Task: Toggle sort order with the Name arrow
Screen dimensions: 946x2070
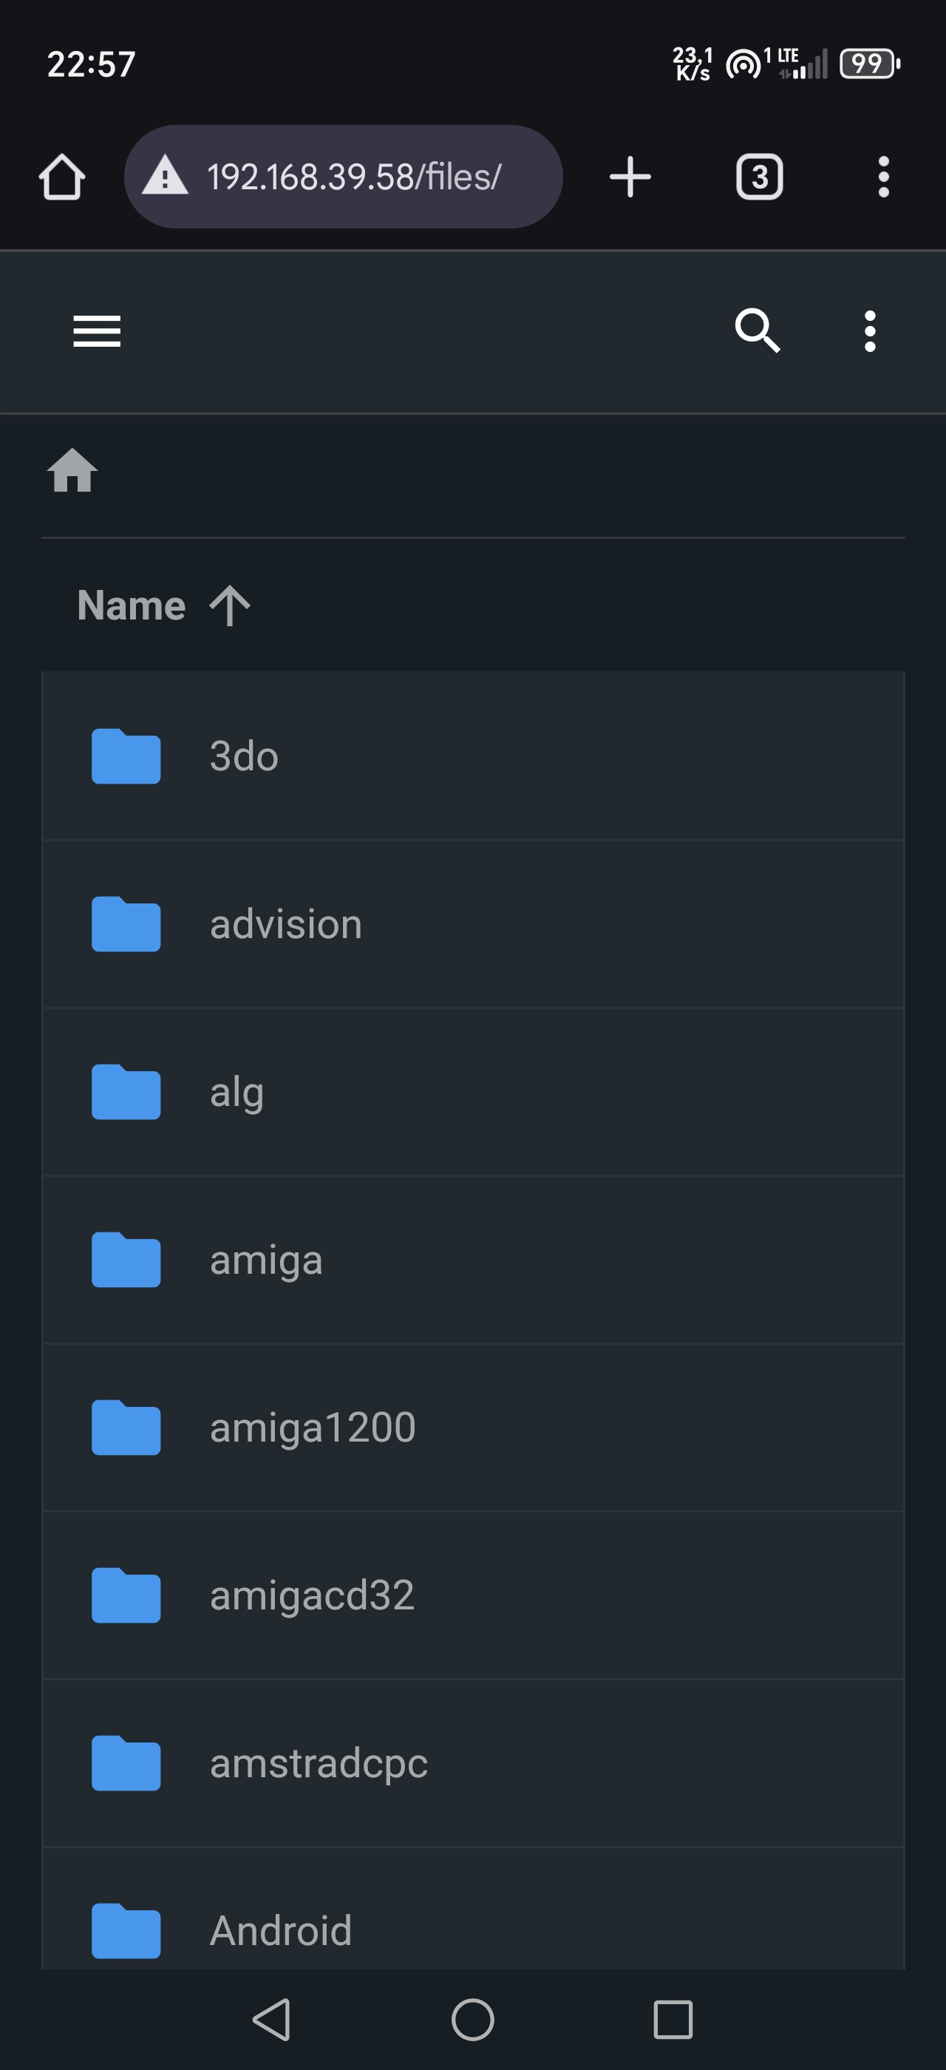Action: (x=230, y=605)
